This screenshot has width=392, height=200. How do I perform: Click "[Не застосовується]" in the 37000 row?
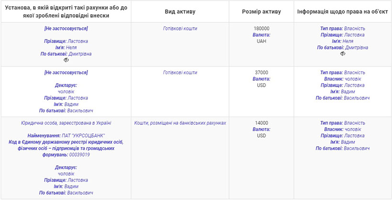pos(66,72)
